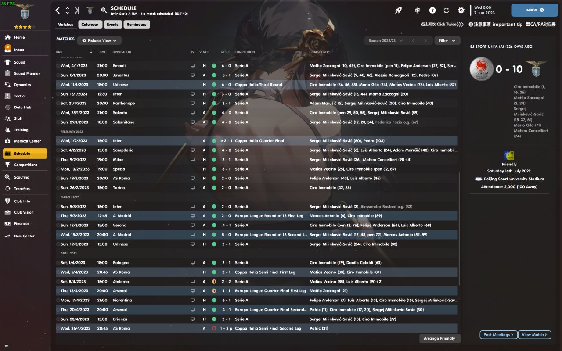Toggle the check circle on Sat, 4/2/2023 Sampdoria row
The height and width of the screenshot is (351, 562).
coord(58,150)
